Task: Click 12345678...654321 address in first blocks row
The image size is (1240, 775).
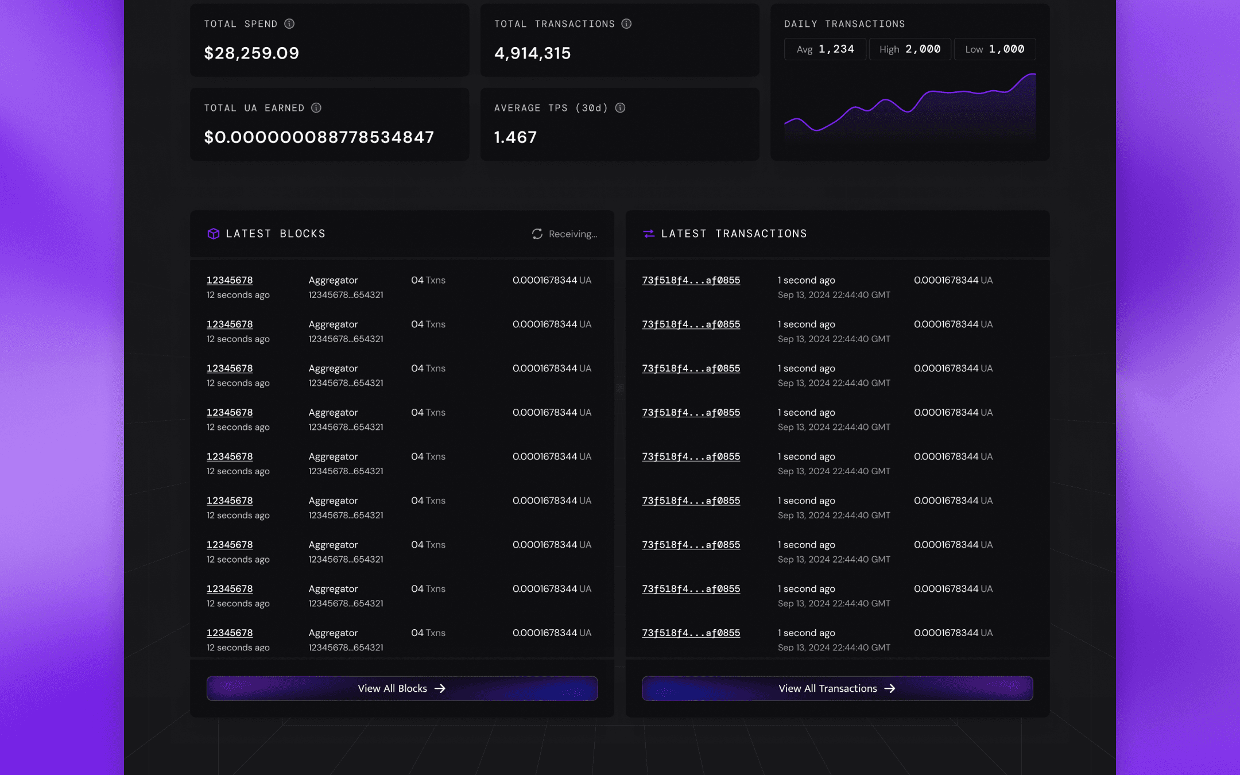Action: pyautogui.click(x=346, y=295)
